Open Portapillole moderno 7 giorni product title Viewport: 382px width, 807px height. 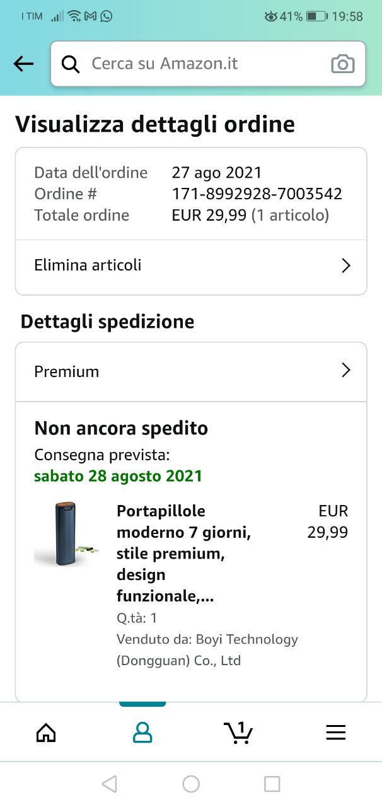184,553
